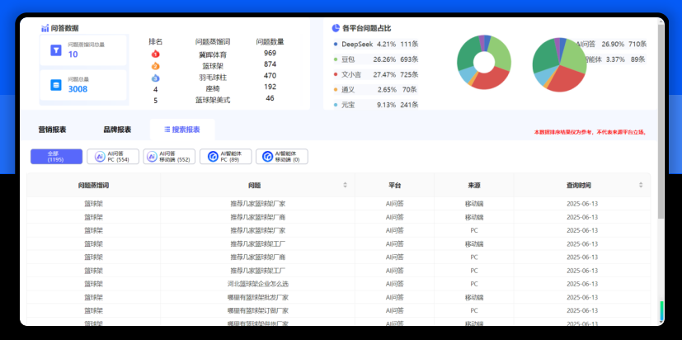Click the 冀辉体育 keyword in ranking
Image resolution: width=682 pixels, height=340 pixels.
point(213,54)
